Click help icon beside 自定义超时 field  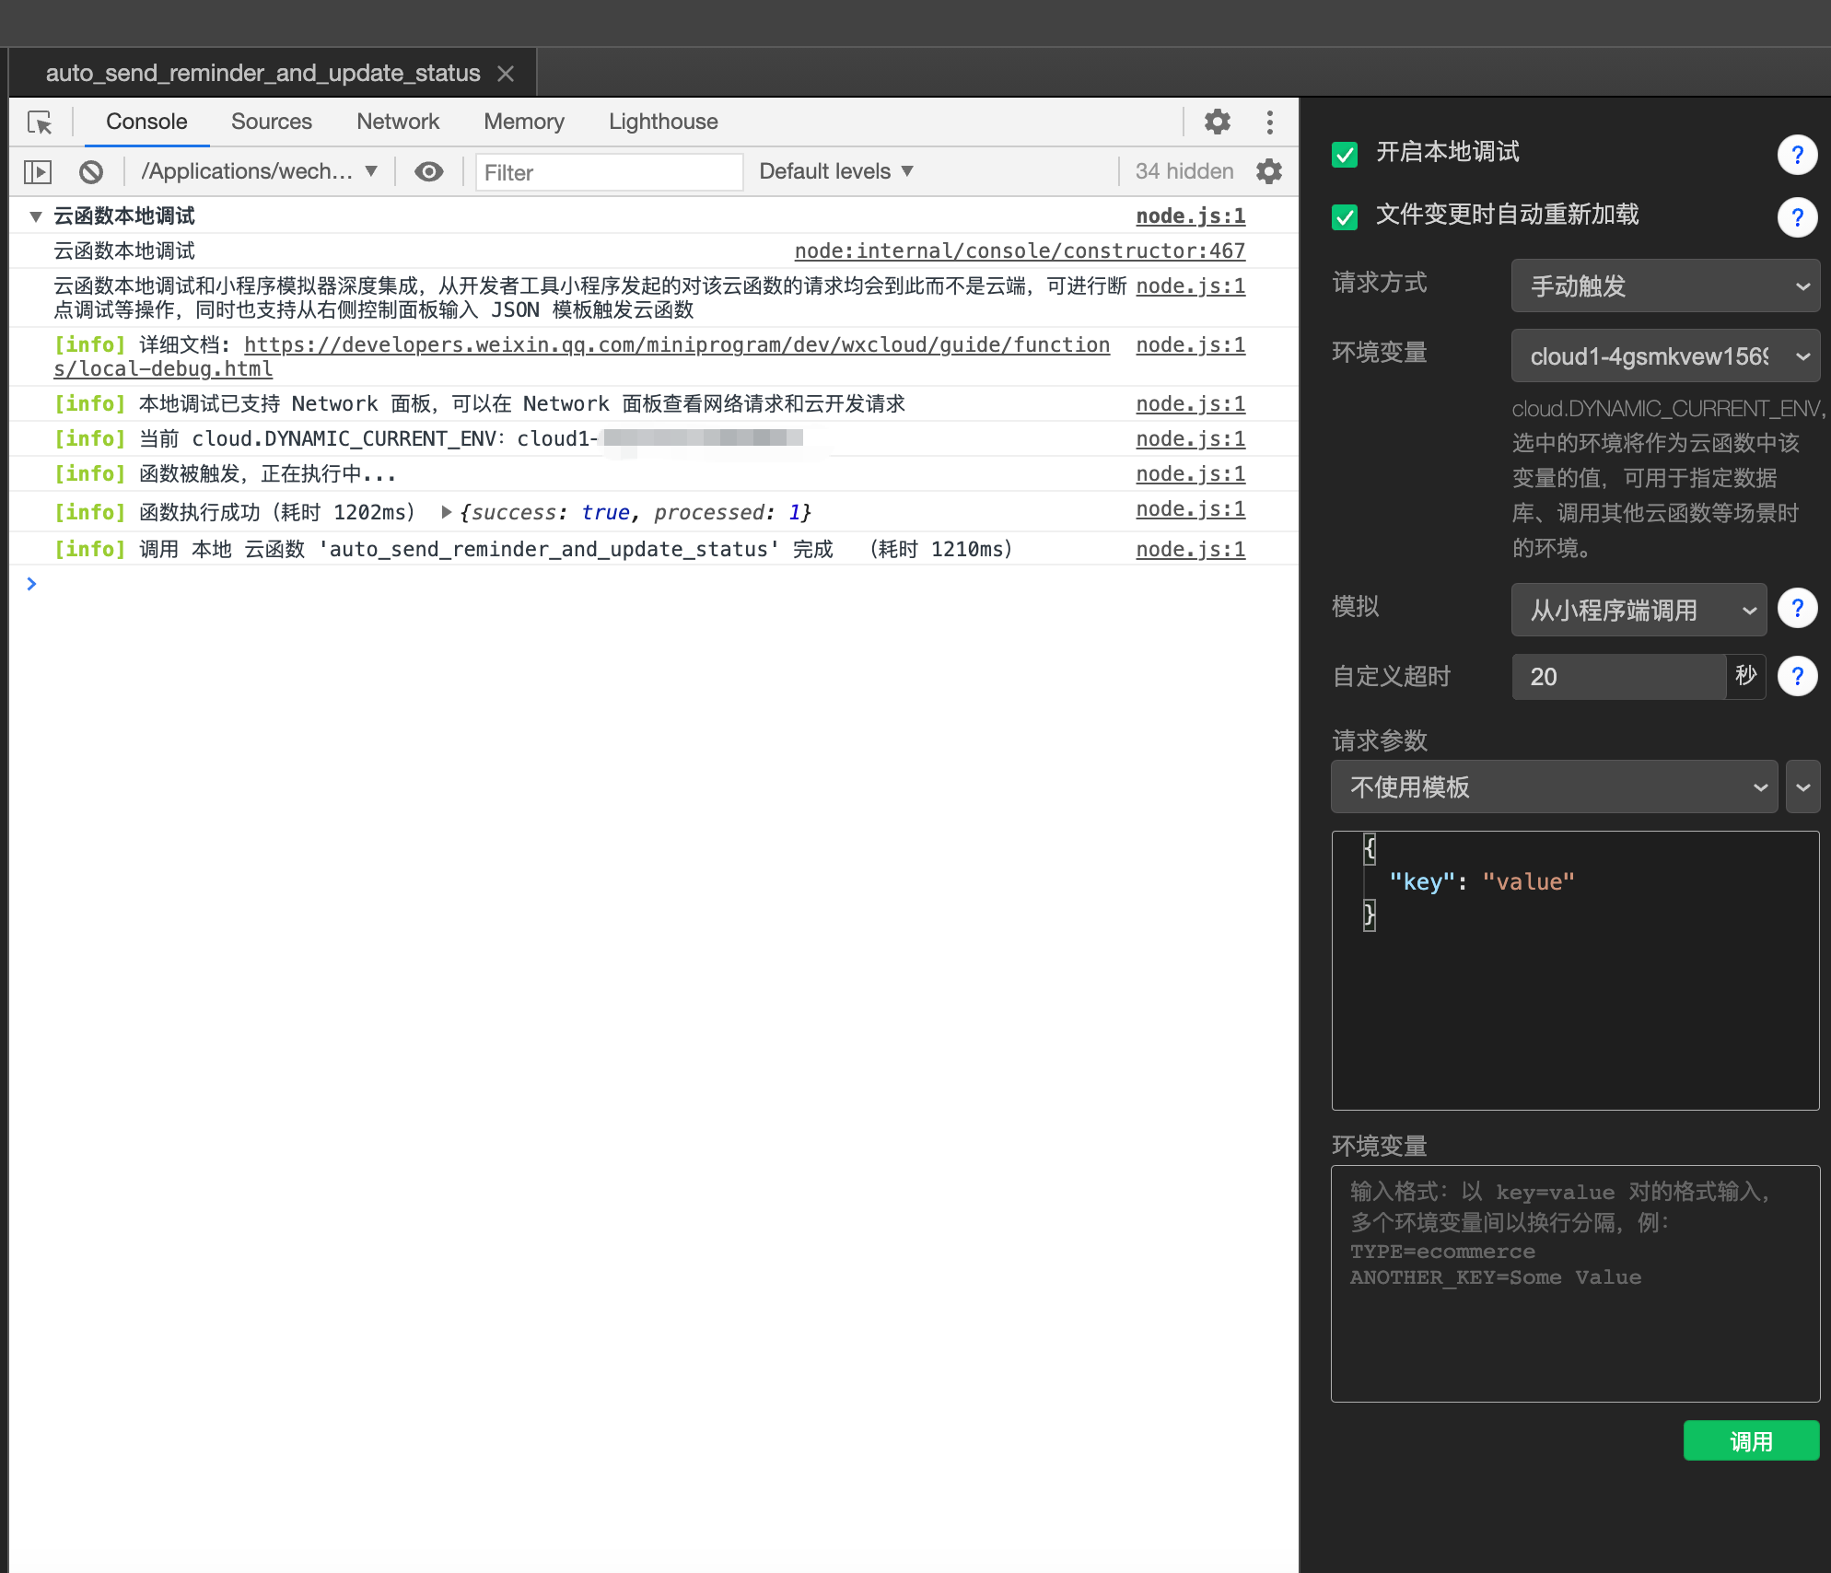pyautogui.click(x=1796, y=677)
